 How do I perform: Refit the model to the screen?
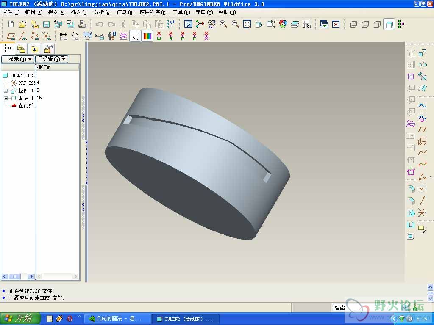click(x=247, y=24)
